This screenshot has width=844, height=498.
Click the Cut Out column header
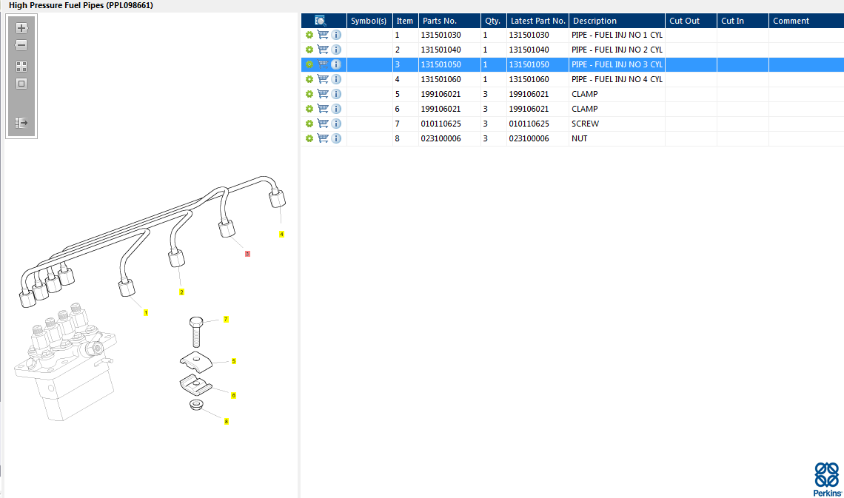[x=691, y=21]
